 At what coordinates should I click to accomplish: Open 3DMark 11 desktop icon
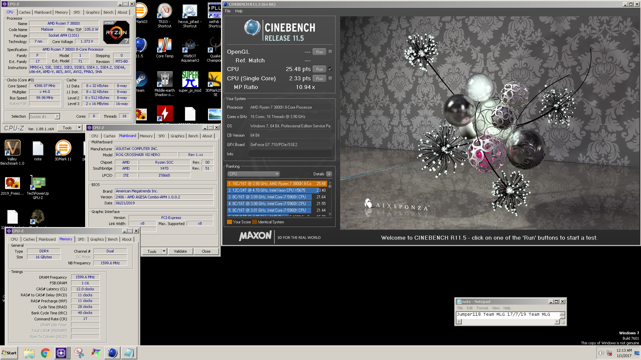click(63, 151)
